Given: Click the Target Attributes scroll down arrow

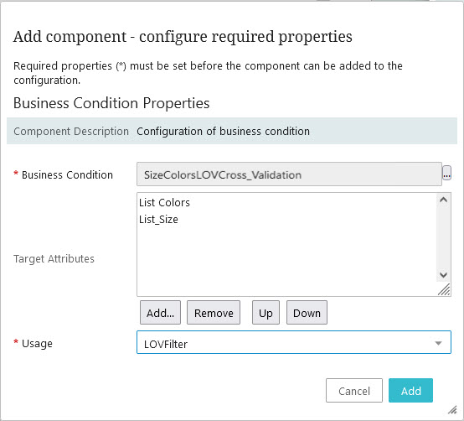Looking at the screenshot, I should [x=443, y=274].
